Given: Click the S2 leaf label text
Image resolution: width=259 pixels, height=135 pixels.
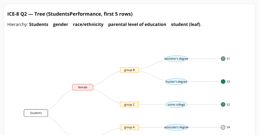Looking at the screenshot, I should pos(228,104).
